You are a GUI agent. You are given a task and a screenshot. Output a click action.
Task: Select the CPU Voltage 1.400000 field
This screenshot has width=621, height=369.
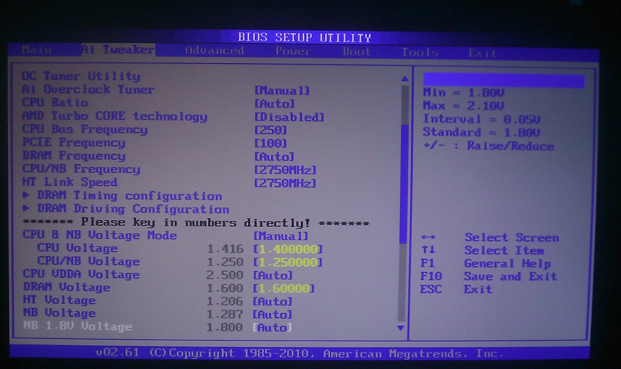point(288,249)
